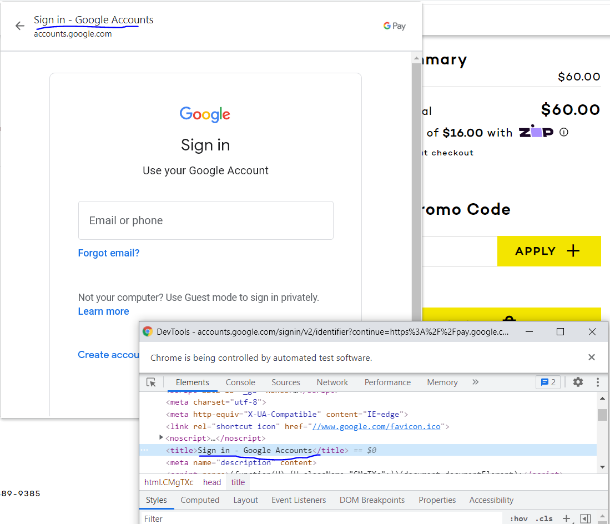Image resolution: width=610 pixels, height=524 pixels.
Task: Select the Layout pane tab
Action: 245,500
